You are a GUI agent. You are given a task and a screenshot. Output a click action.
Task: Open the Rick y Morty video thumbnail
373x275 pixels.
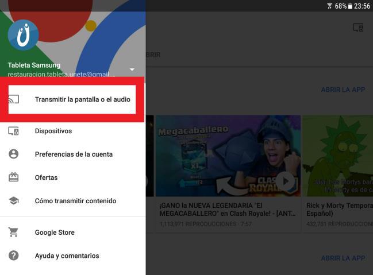pyautogui.click(x=338, y=156)
